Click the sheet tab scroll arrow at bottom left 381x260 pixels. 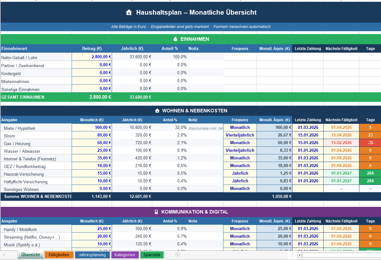click(x=4, y=255)
